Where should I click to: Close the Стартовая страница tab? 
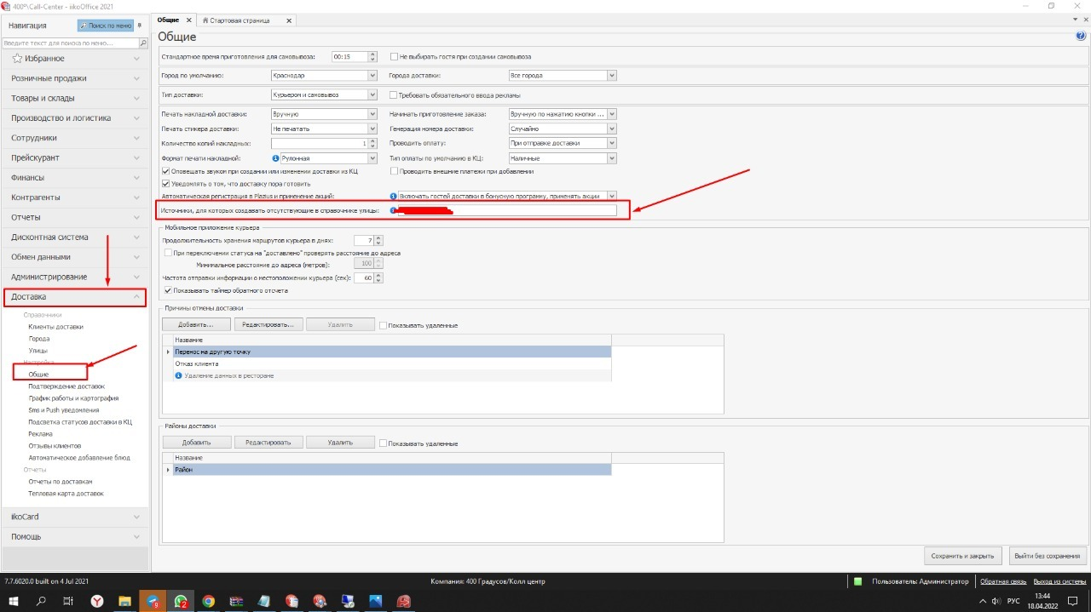point(288,20)
